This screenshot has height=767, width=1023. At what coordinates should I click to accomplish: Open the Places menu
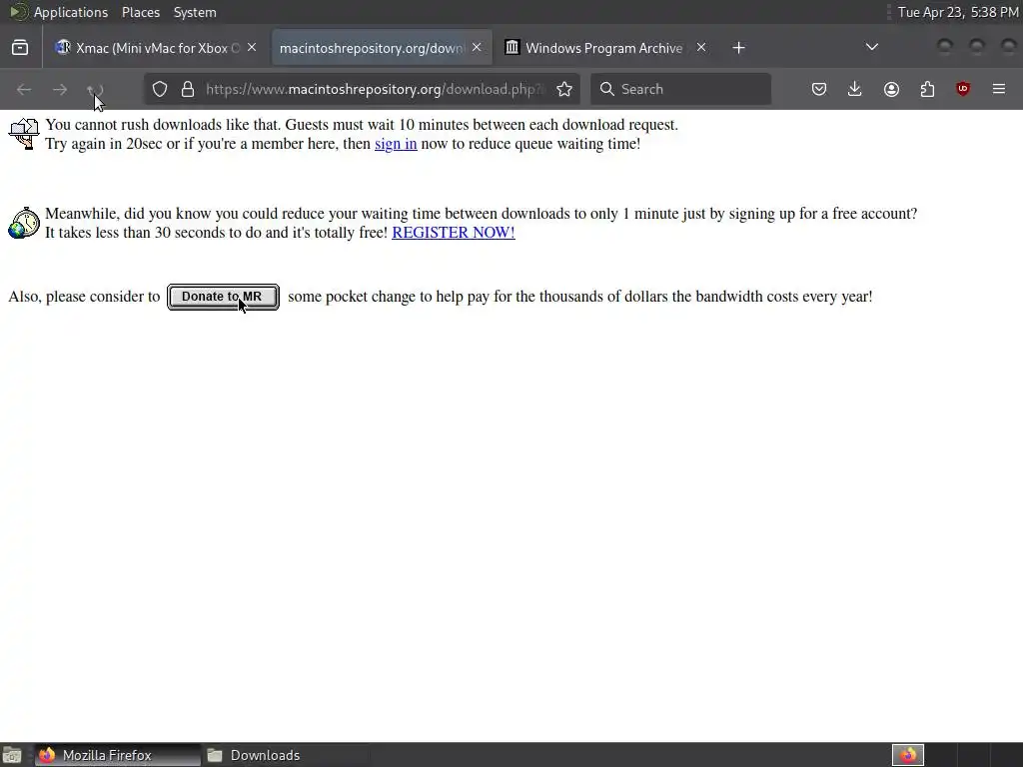coord(141,12)
